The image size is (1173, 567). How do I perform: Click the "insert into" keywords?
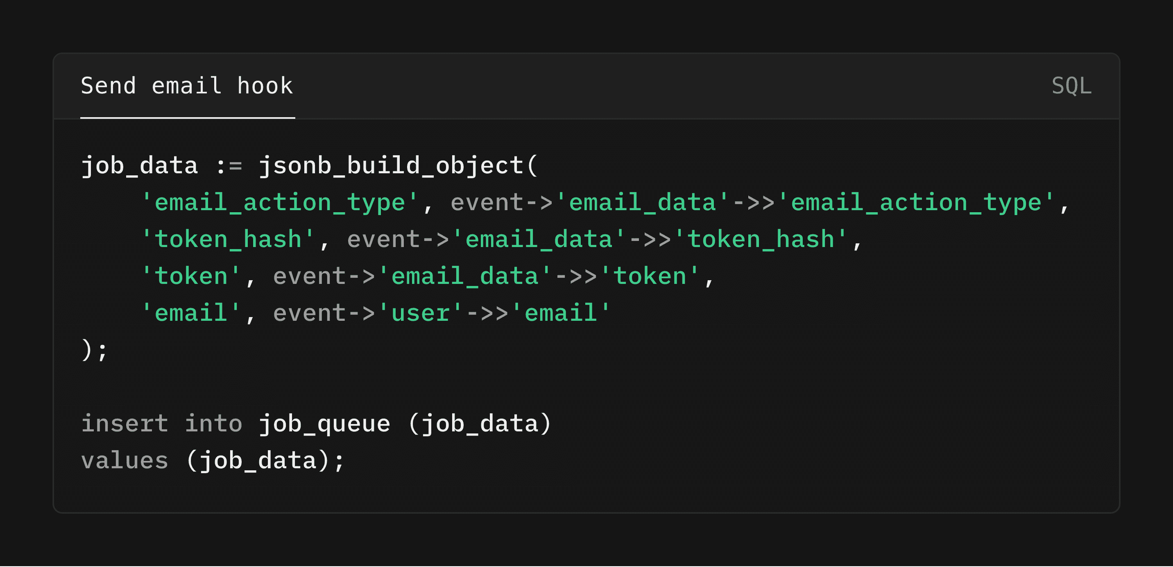coord(162,423)
